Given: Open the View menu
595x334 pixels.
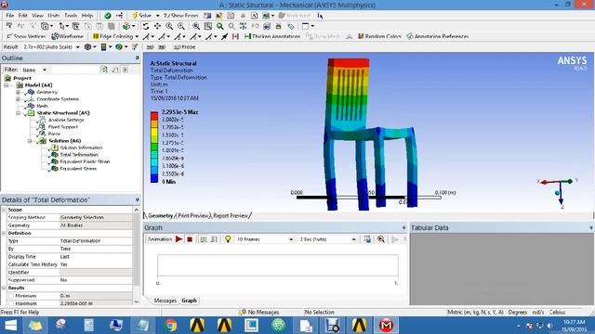Looking at the screenshot, I should coord(37,16).
